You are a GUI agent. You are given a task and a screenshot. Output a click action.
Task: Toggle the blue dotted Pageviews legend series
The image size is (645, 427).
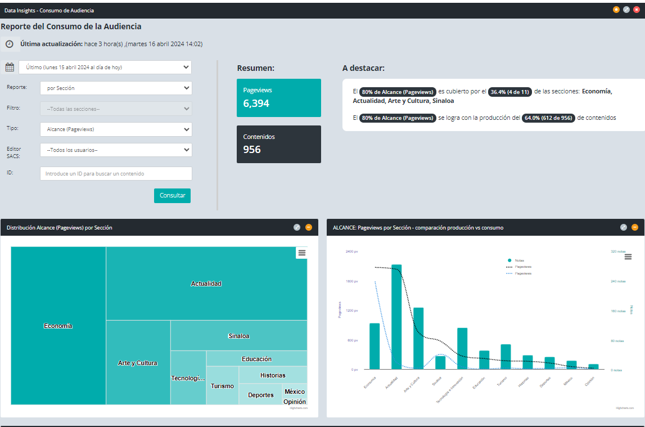pos(519,273)
